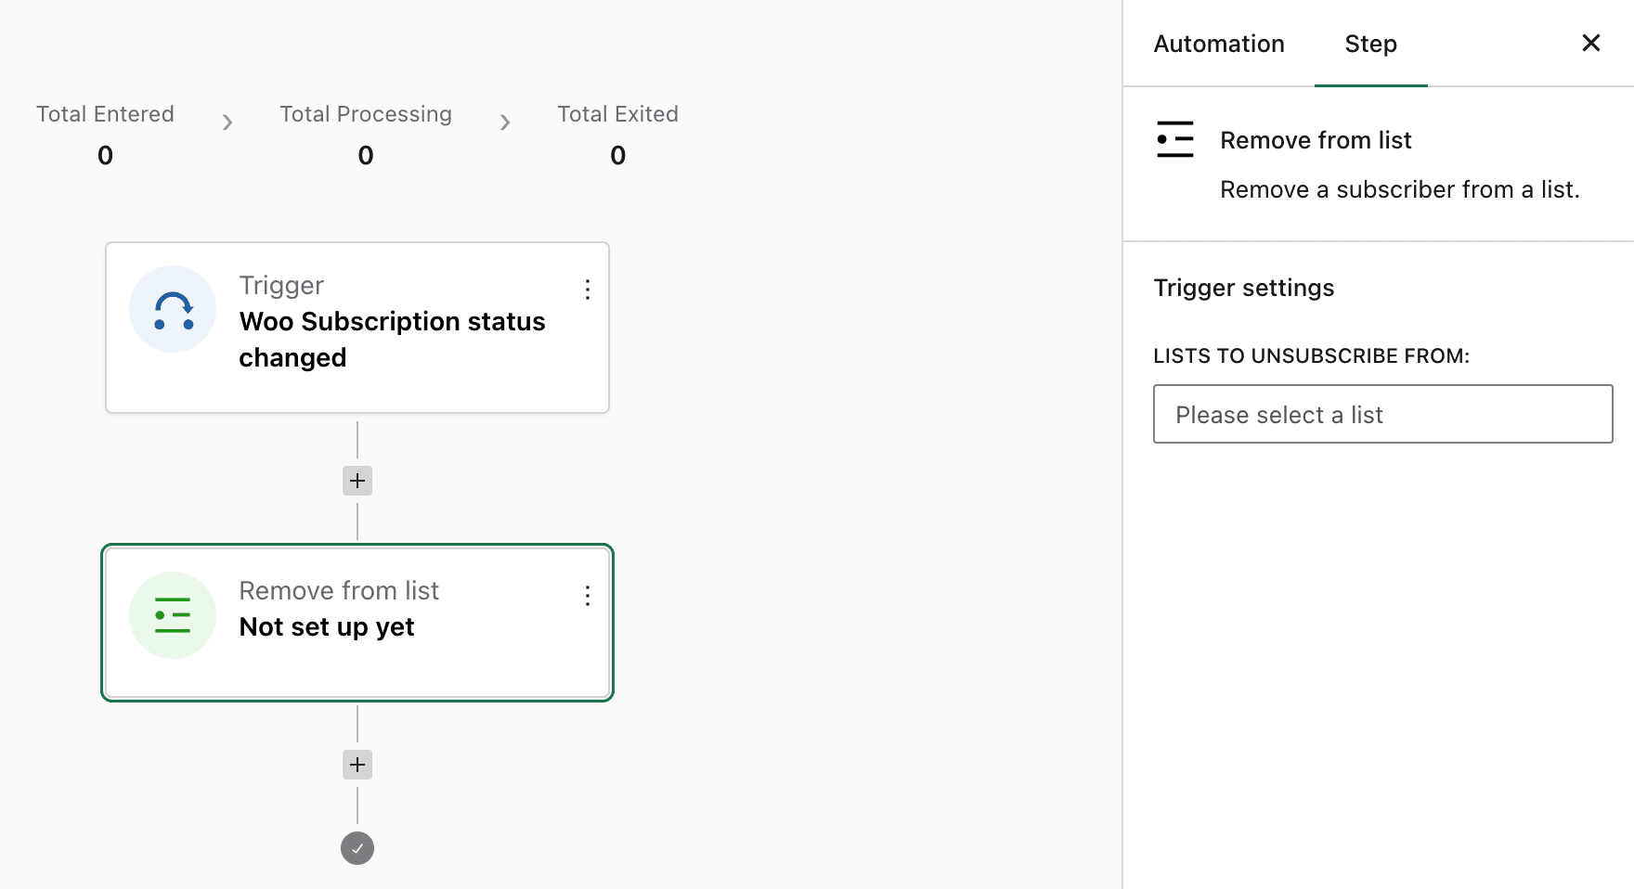Image resolution: width=1634 pixels, height=889 pixels.
Task: Click the Remove from list sidebar icon
Action: (x=1174, y=139)
